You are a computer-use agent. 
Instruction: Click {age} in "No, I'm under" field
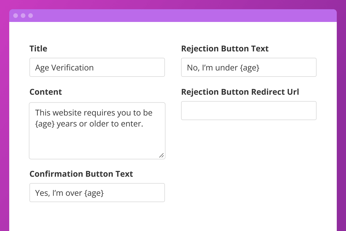[x=250, y=68]
